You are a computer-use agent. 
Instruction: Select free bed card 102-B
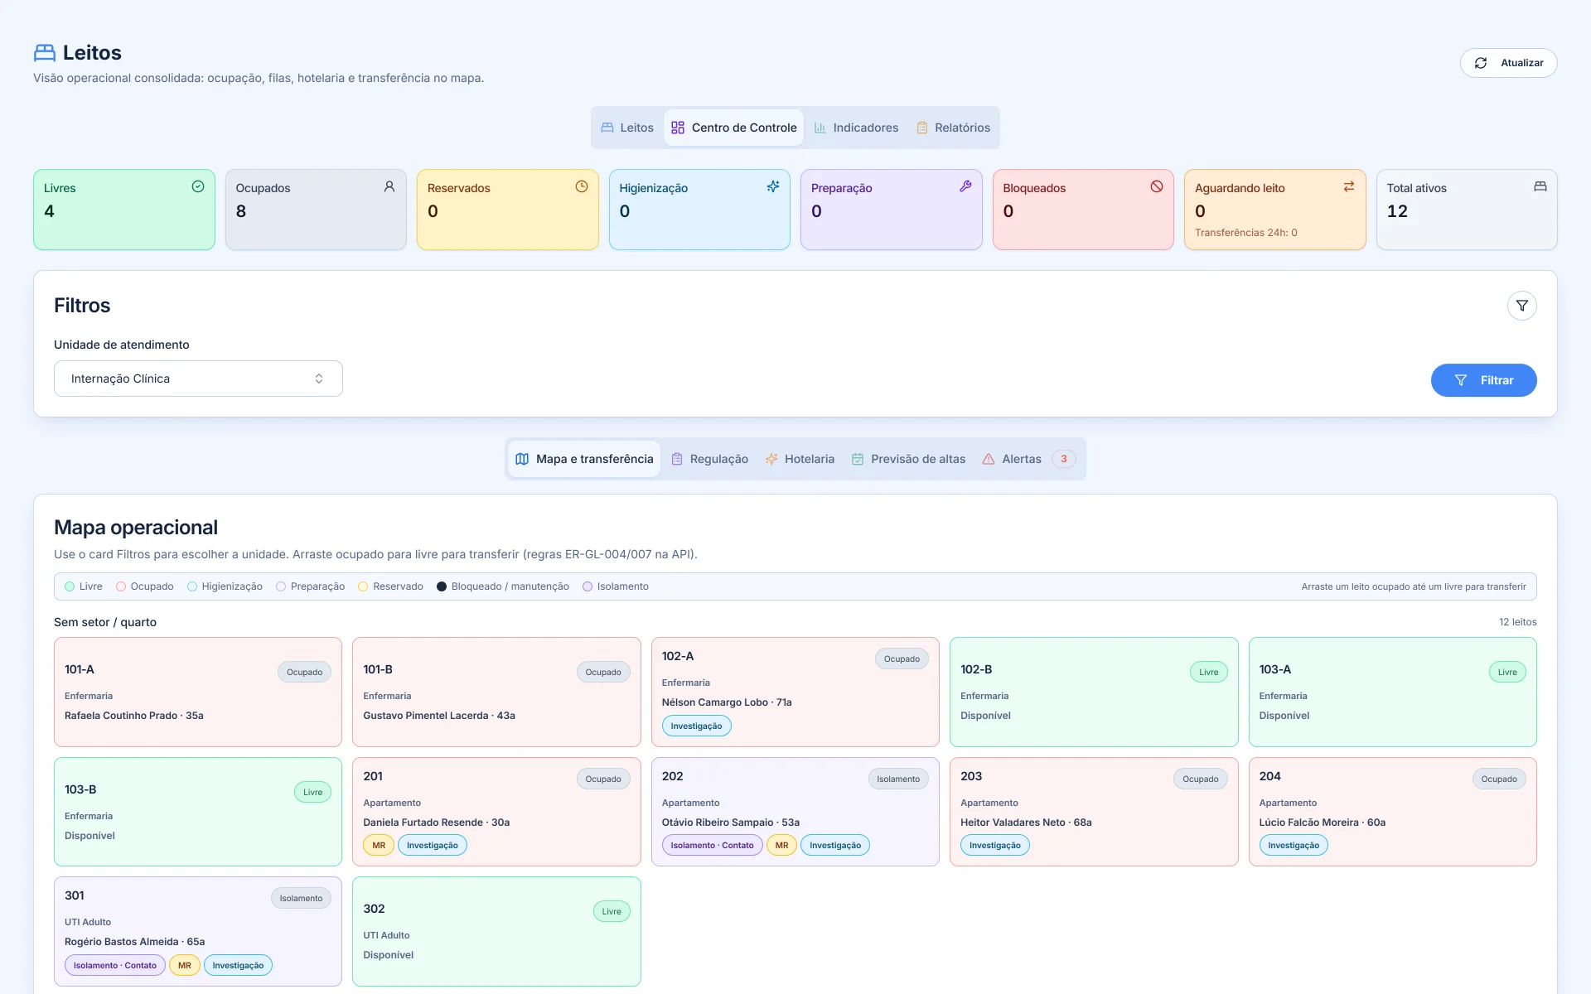[x=1094, y=692]
